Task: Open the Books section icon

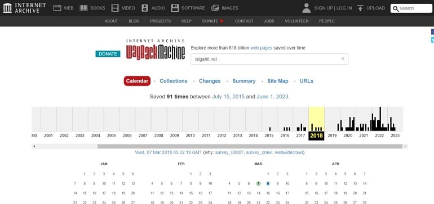Action: pyautogui.click(x=83, y=8)
